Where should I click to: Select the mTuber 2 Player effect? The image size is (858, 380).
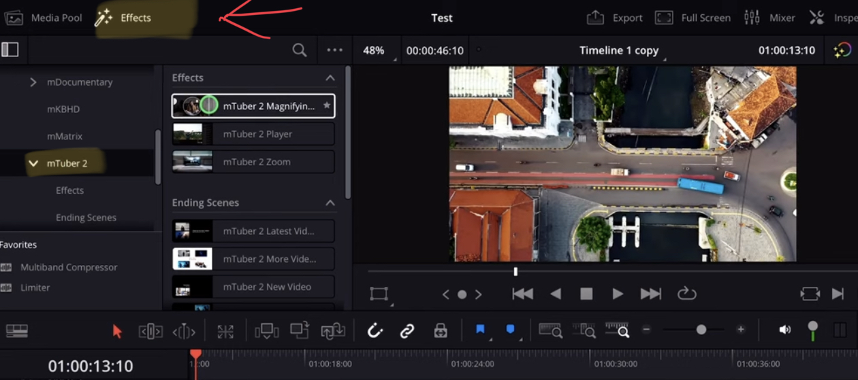tap(253, 134)
